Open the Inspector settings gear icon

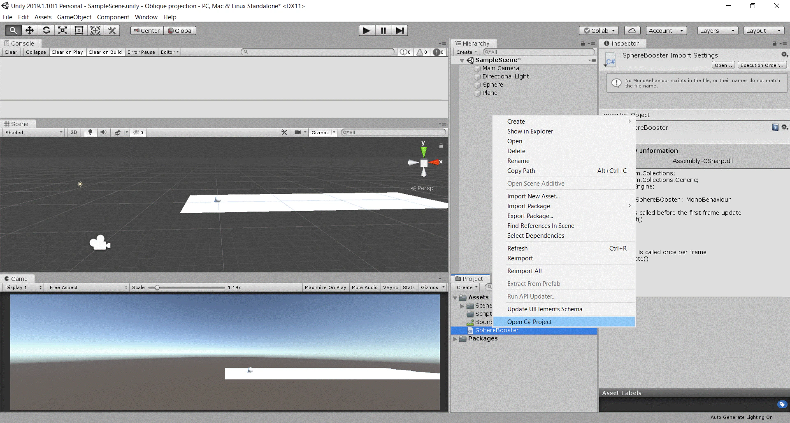pyautogui.click(x=784, y=55)
